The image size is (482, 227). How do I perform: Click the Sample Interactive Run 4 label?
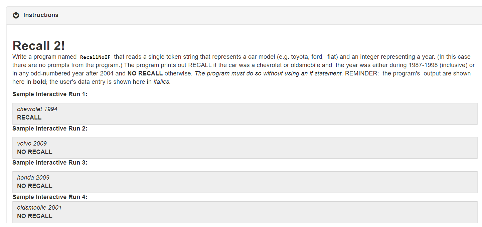click(x=50, y=197)
